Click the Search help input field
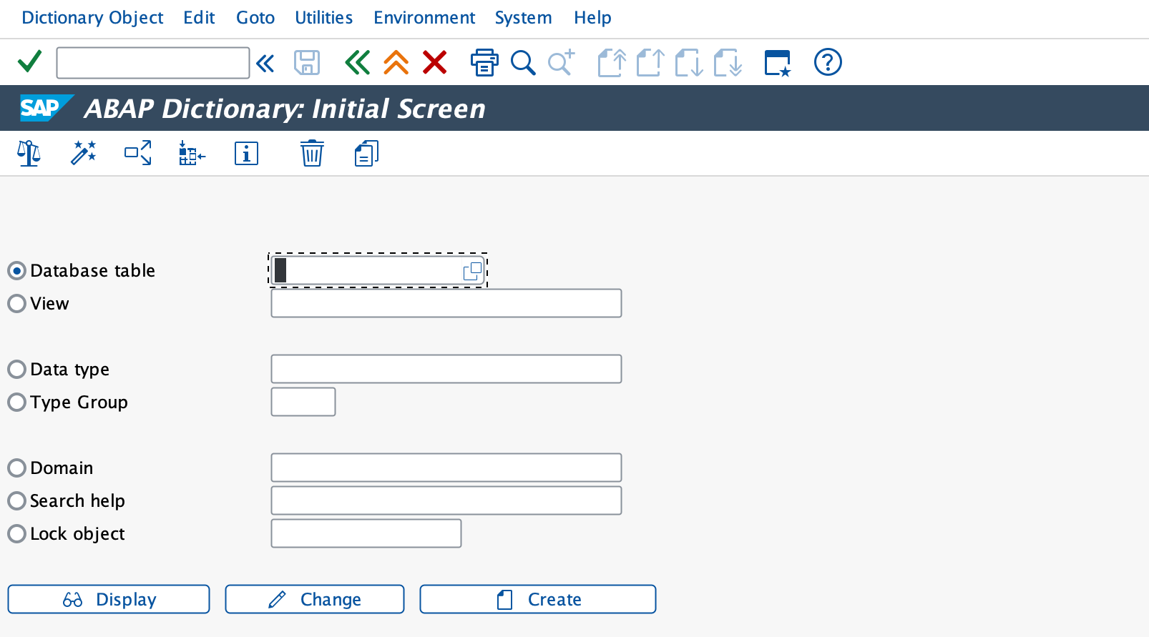Screen dimensions: 1149x637 [x=446, y=500]
